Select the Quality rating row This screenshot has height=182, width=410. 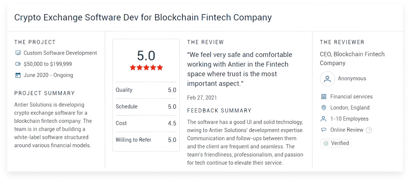(146, 90)
